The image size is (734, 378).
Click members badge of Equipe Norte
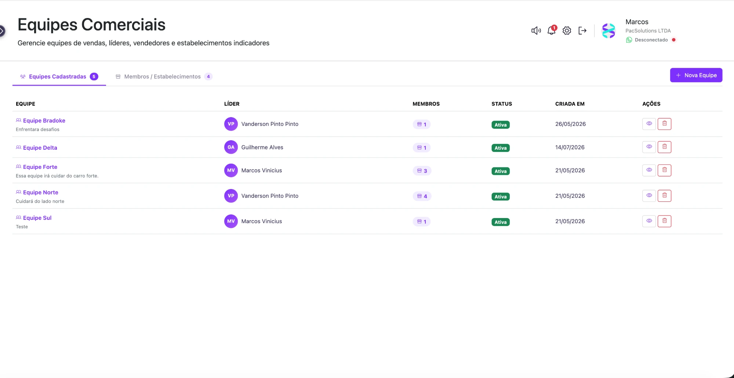tap(422, 196)
